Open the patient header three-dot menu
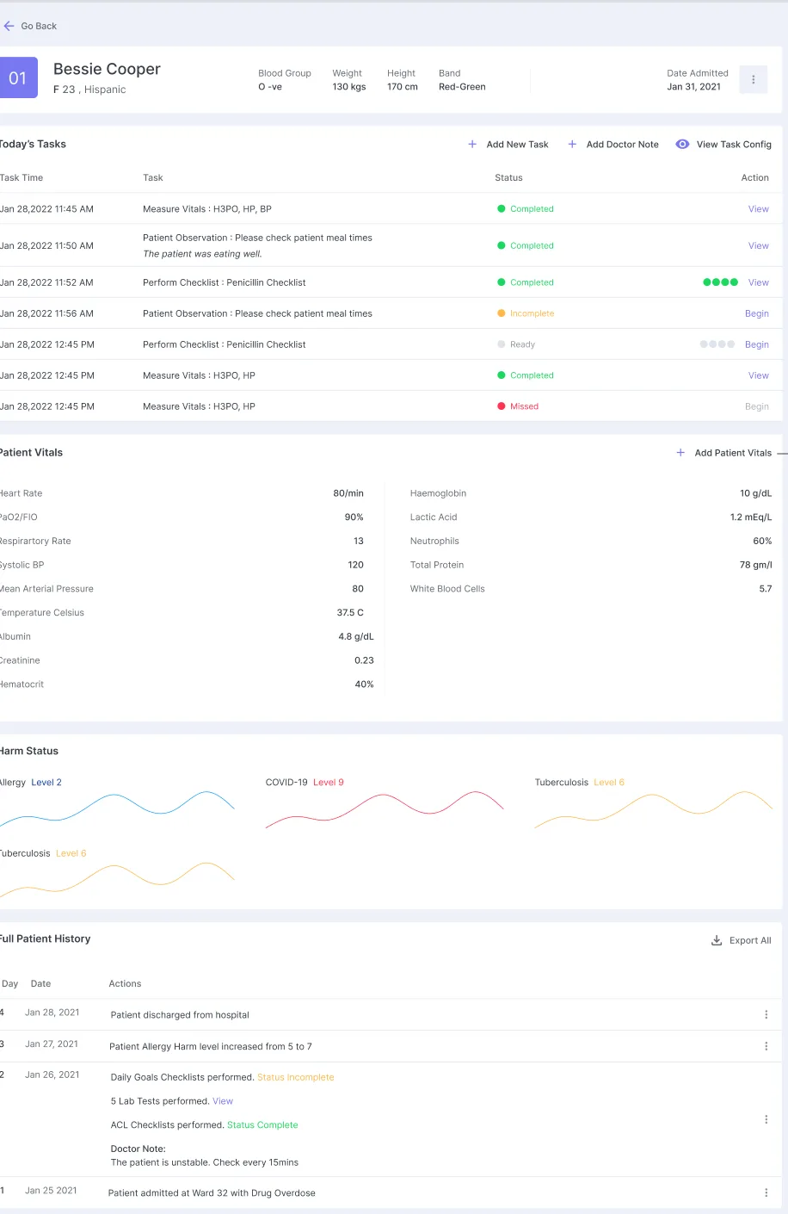Image resolution: width=788 pixels, height=1214 pixels. pos(754,79)
